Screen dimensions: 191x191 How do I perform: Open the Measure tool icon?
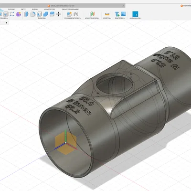click(x=107, y=14)
